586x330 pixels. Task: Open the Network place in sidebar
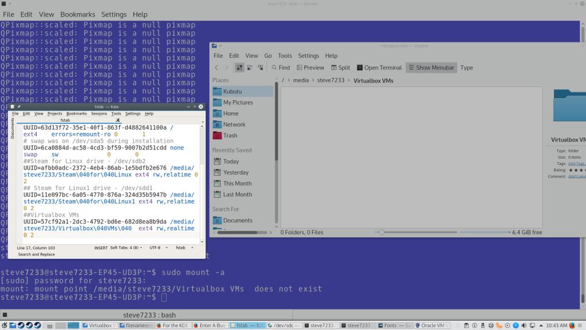point(234,124)
